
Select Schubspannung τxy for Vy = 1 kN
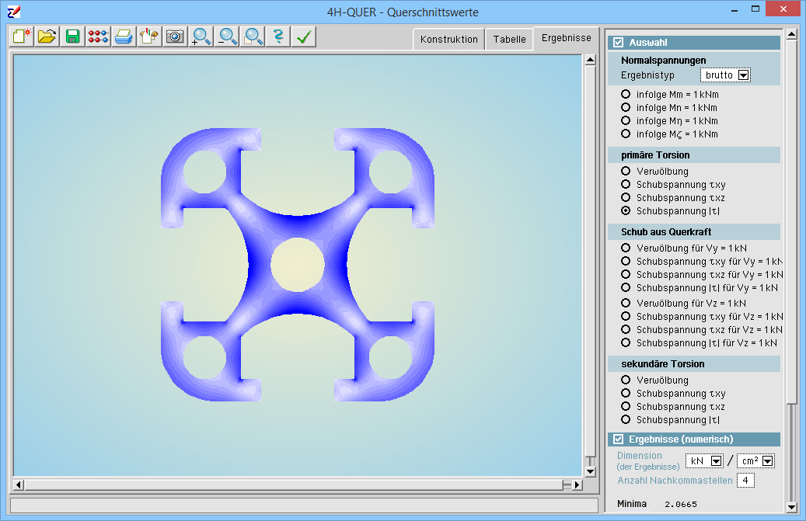pyautogui.click(x=626, y=262)
